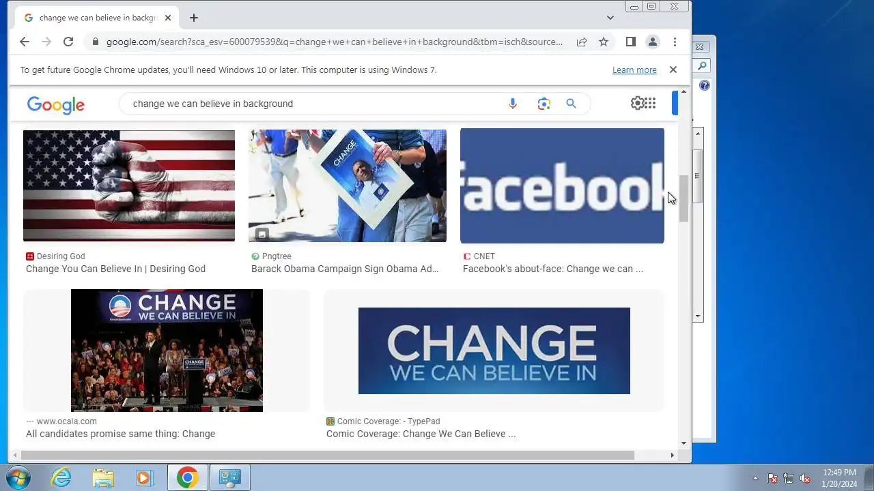The width and height of the screenshot is (874, 491).
Task: Open the Facebook logo image
Action: coord(562,185)
